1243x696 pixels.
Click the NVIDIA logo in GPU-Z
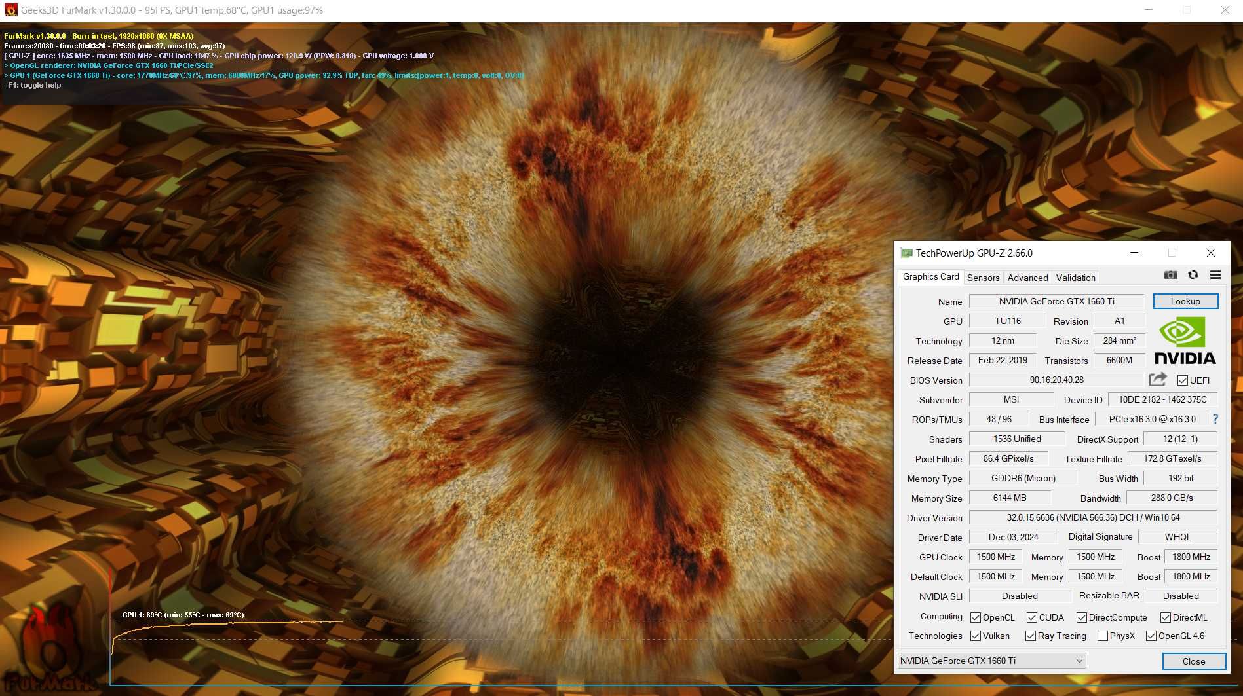[x=1185, y=340]
